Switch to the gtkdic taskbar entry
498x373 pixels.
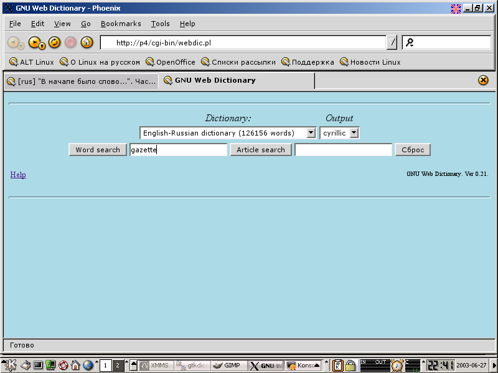coord(192,366)
